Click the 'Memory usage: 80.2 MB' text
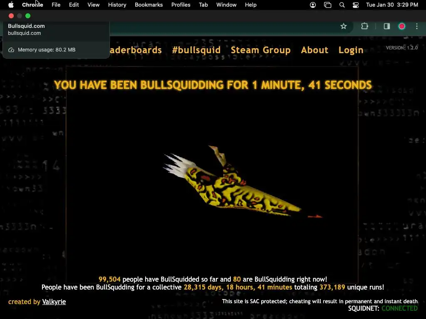Image resolution: width=426 pixels, height=319 pixels. coord(47,50)
